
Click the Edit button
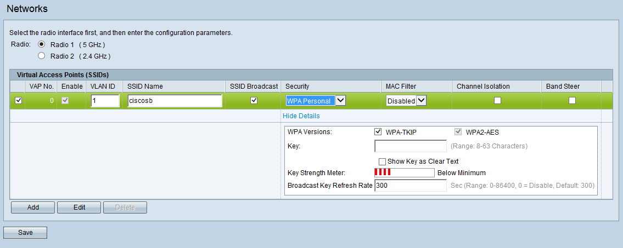coord(79,207)
